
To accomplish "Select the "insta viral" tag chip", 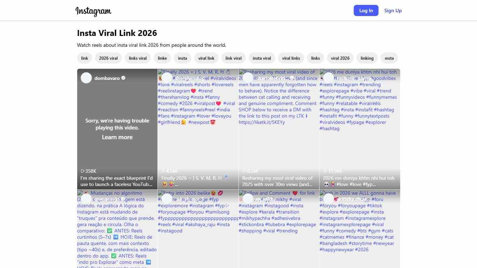I will point(262,58).
